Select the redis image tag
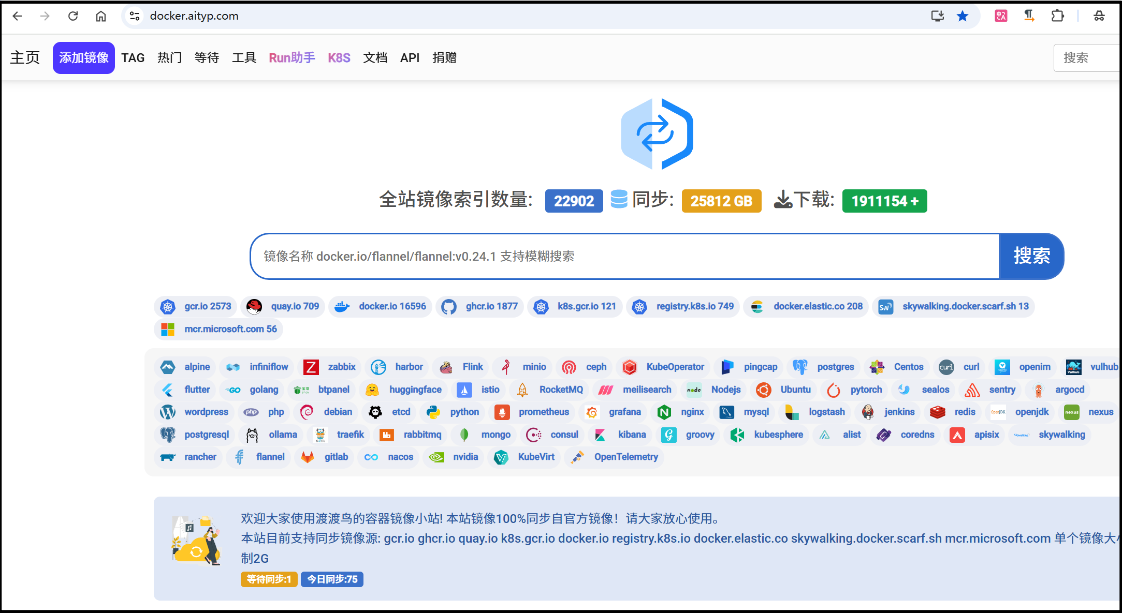This screenshot has height=613, width=1122. [x=953, y=412]
